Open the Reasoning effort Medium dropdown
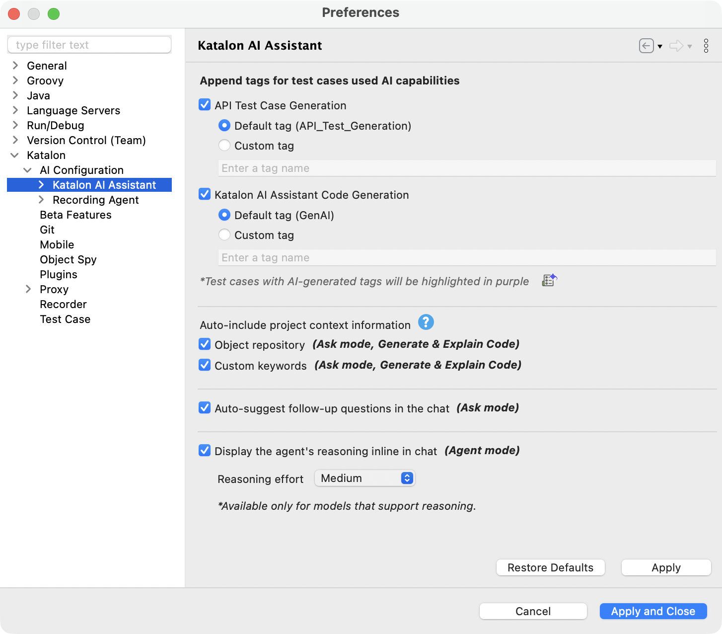This screenshot has height=634, width=722. click(365, 478)
